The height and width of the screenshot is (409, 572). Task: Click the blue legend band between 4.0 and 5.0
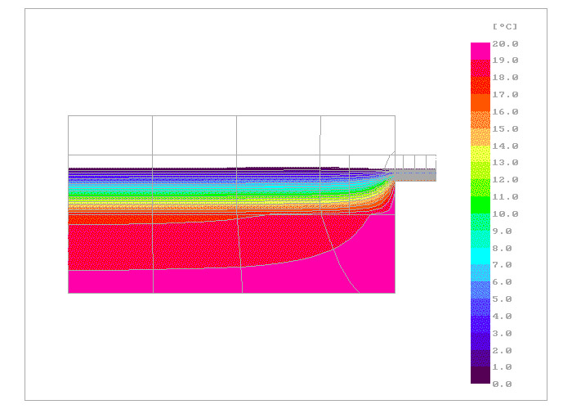point(480,307)
